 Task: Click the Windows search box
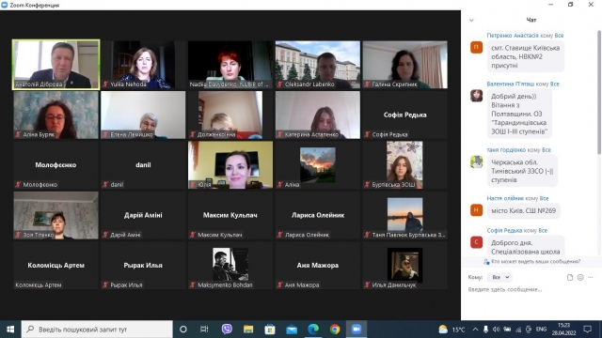click(x=97, y=330)
